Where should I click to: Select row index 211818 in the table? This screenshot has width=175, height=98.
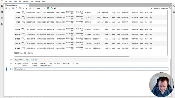pos(17,30)
